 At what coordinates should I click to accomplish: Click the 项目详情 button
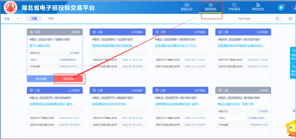click(x=41, y=79)
